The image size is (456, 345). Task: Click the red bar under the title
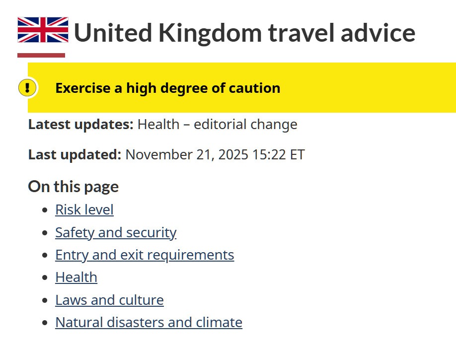41,55
